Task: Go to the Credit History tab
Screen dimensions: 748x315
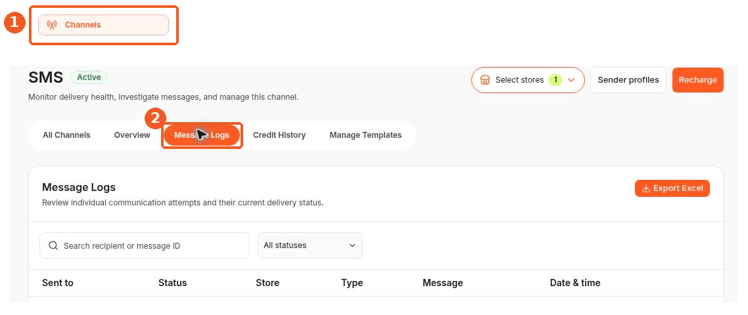Action: point(279,135)
